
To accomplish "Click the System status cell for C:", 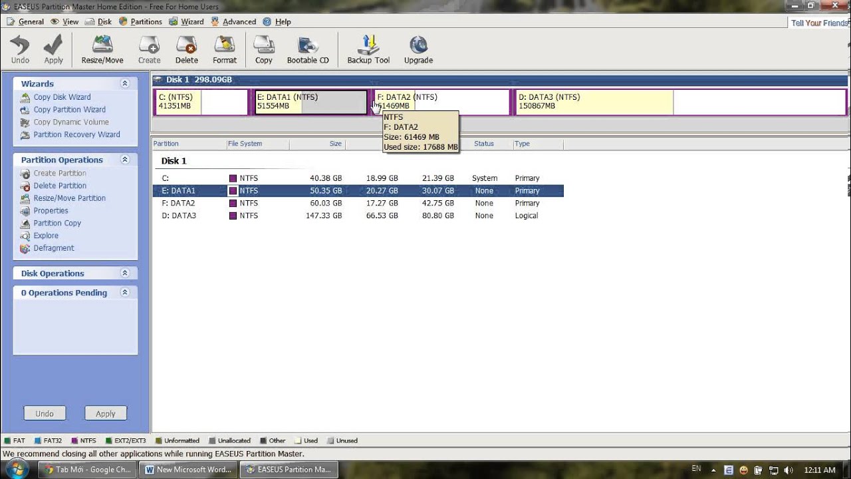I will click(x=485, y=178).
